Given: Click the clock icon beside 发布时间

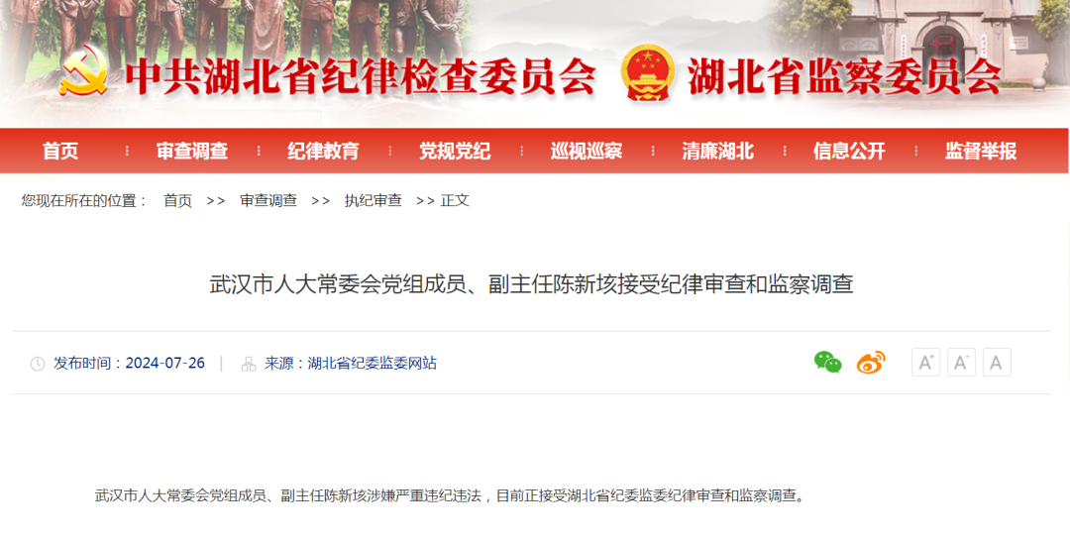Looking at the screenshot, I should [38, 364].
